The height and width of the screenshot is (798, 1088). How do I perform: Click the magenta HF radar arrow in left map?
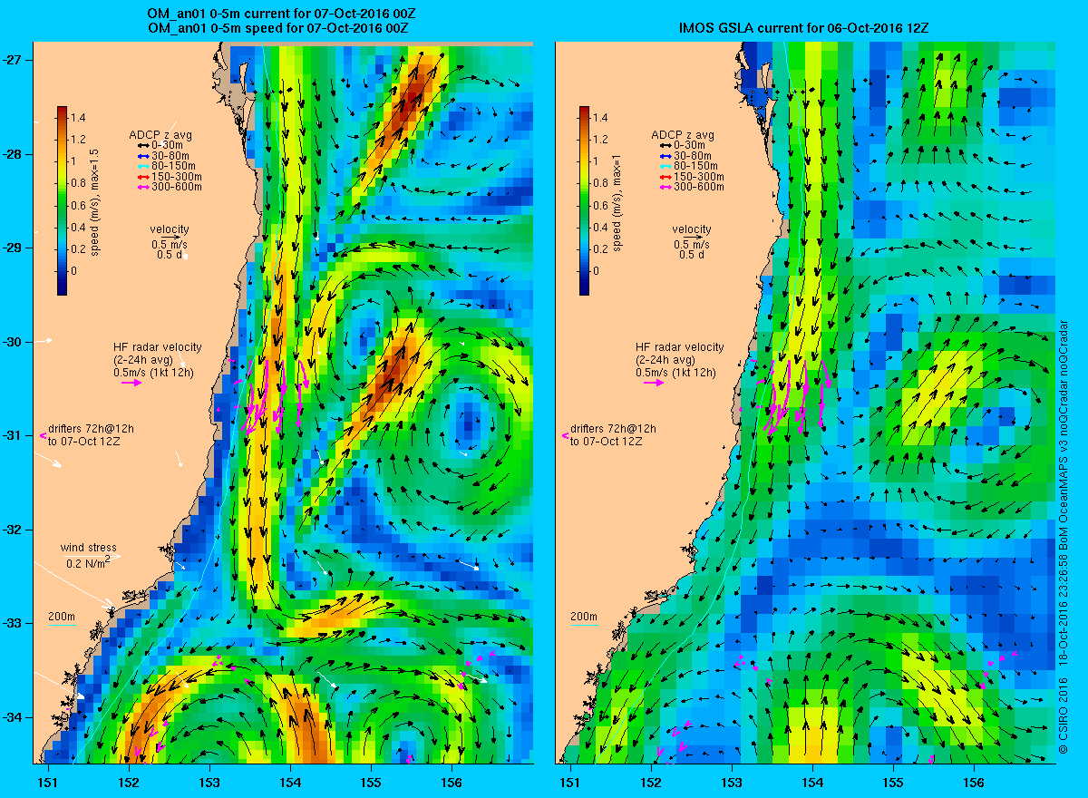(131, 383)
